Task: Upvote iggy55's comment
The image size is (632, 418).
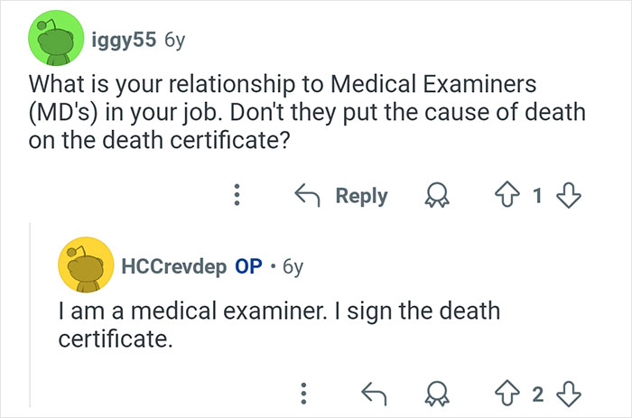Action: pos(505,194)
